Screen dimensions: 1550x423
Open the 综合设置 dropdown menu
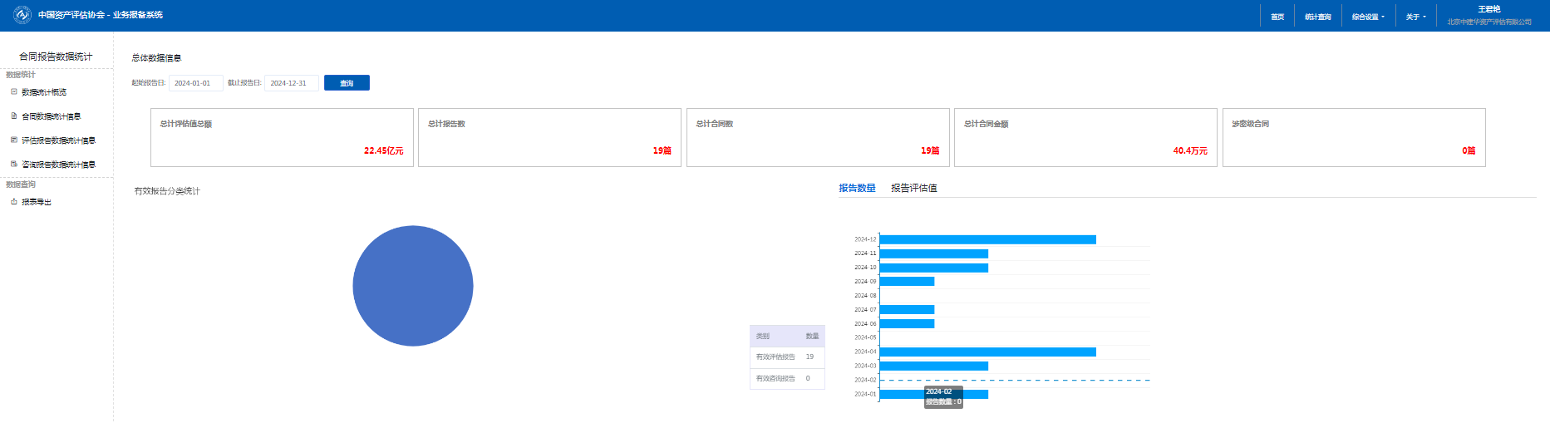click(x=1368, y=17)
